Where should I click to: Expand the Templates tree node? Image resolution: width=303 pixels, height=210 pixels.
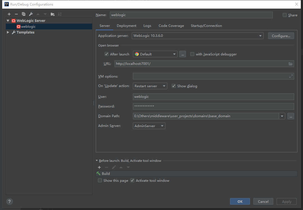pos(8,32)
